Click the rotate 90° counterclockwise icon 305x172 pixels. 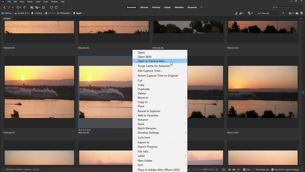51,7
